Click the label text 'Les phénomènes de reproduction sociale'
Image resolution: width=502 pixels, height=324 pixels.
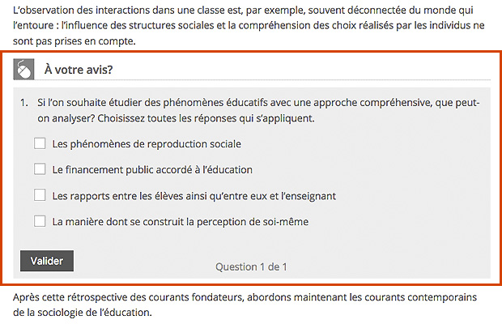point(146,144)
